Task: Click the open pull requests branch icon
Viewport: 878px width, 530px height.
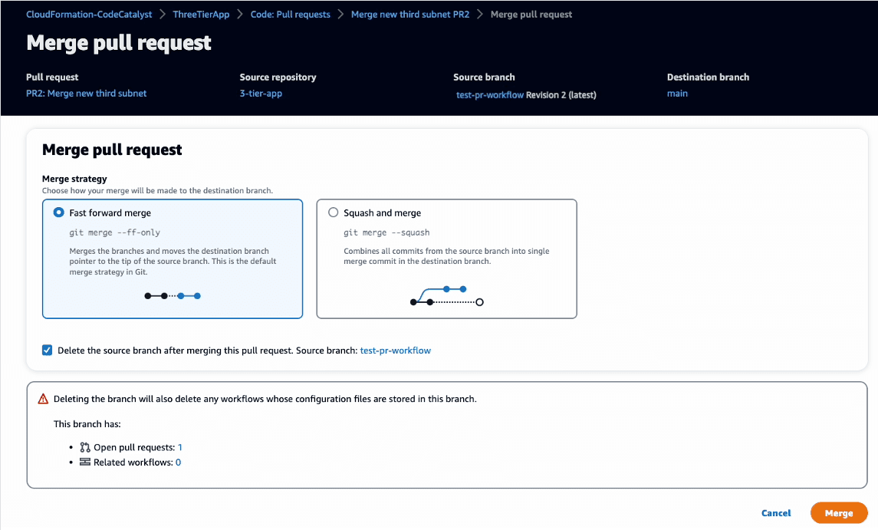Action: tap(85, 447)
